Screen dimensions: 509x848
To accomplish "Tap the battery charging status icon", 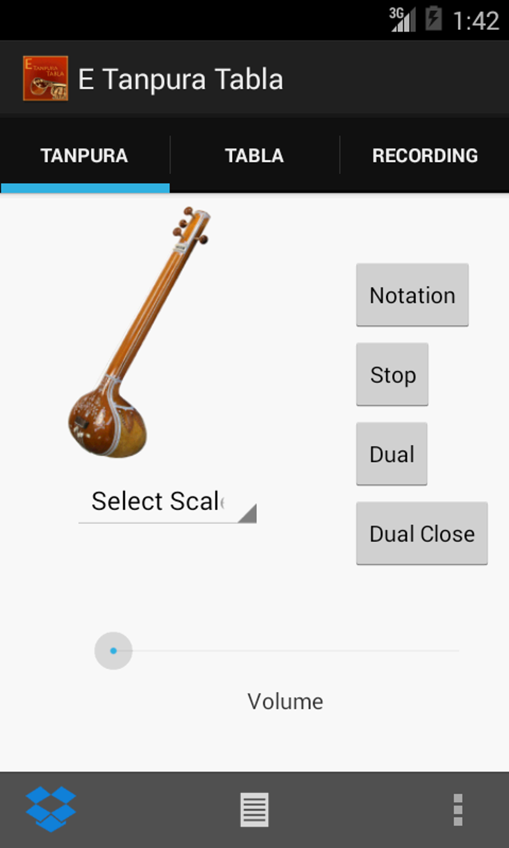I will pyautogui.click(x=434, y=19).
